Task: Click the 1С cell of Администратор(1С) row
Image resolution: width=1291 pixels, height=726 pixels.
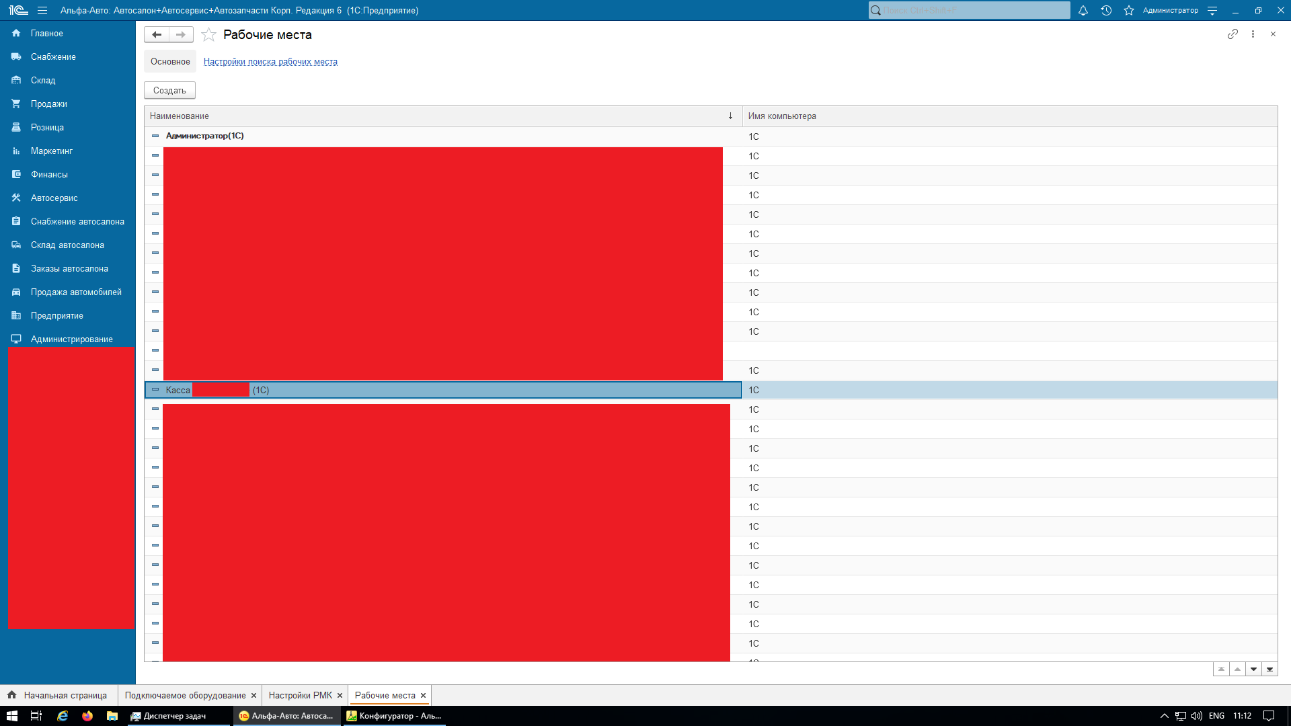Action: [1010, 136]
